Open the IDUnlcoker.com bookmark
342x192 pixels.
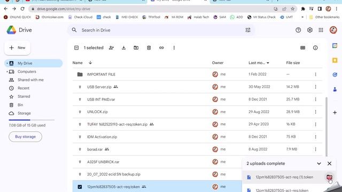pyautogui.click(x=50, y=17)
